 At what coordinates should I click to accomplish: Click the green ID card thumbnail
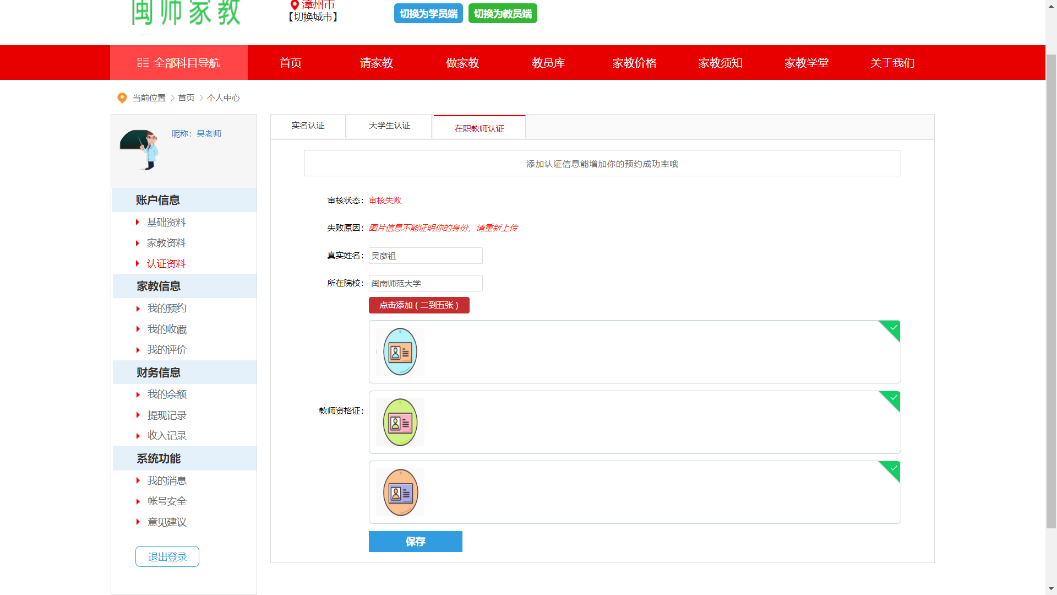400,422
